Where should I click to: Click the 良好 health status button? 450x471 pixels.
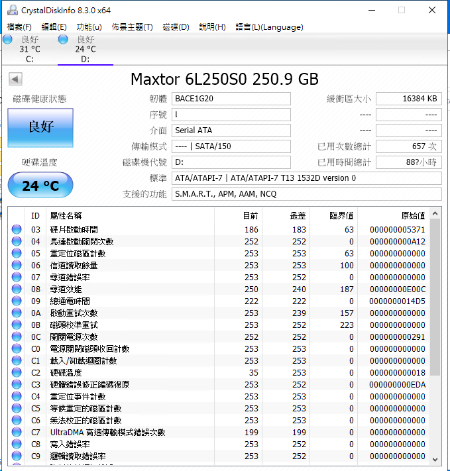coord(40,128)
